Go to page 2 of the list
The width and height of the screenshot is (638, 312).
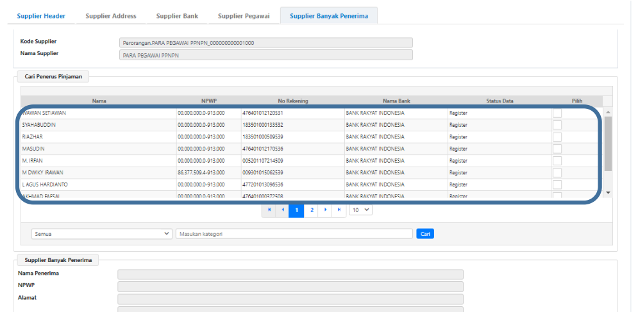pos(312,209)
